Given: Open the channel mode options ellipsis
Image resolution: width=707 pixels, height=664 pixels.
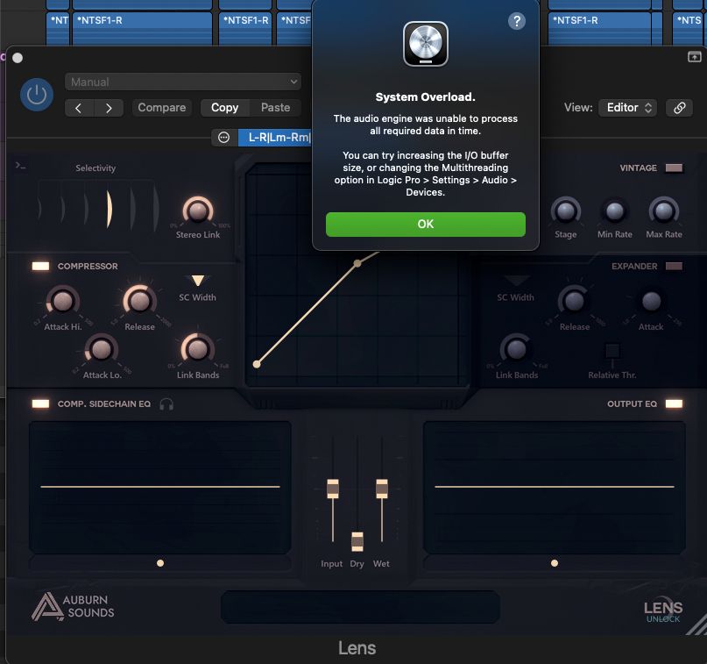Looking at the screenshot, I should click(223, 137).
